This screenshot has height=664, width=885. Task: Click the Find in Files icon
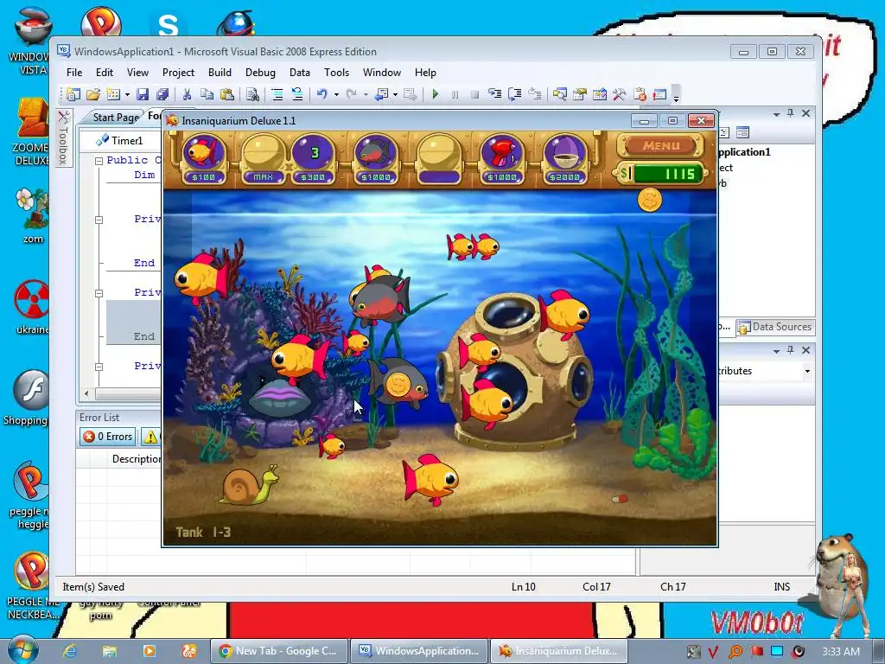(253, 94)
